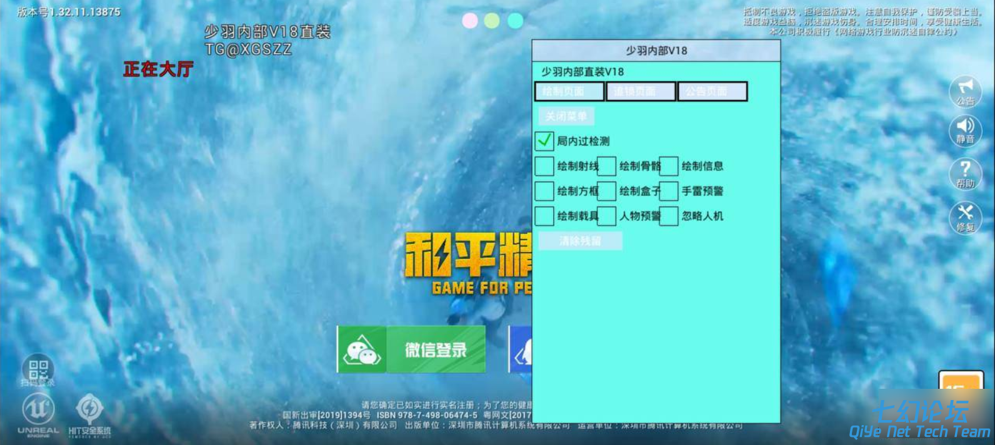995x445 pixels.
Task: Click the 清除残留 button
Action: tap(580, 241)
